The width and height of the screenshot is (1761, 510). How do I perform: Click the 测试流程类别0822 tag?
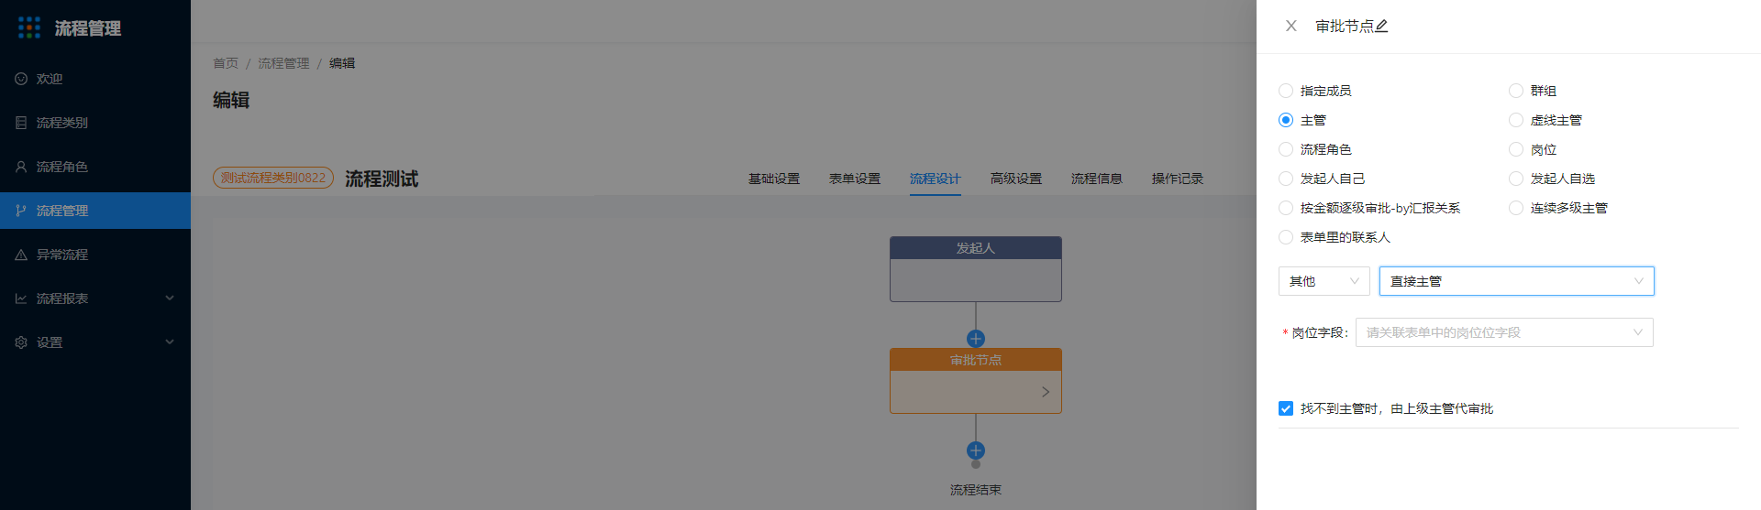point(273,178)
